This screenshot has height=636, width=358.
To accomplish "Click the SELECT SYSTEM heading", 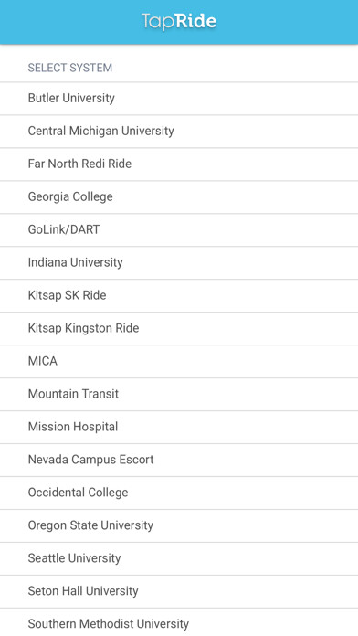I will point(69,68).
